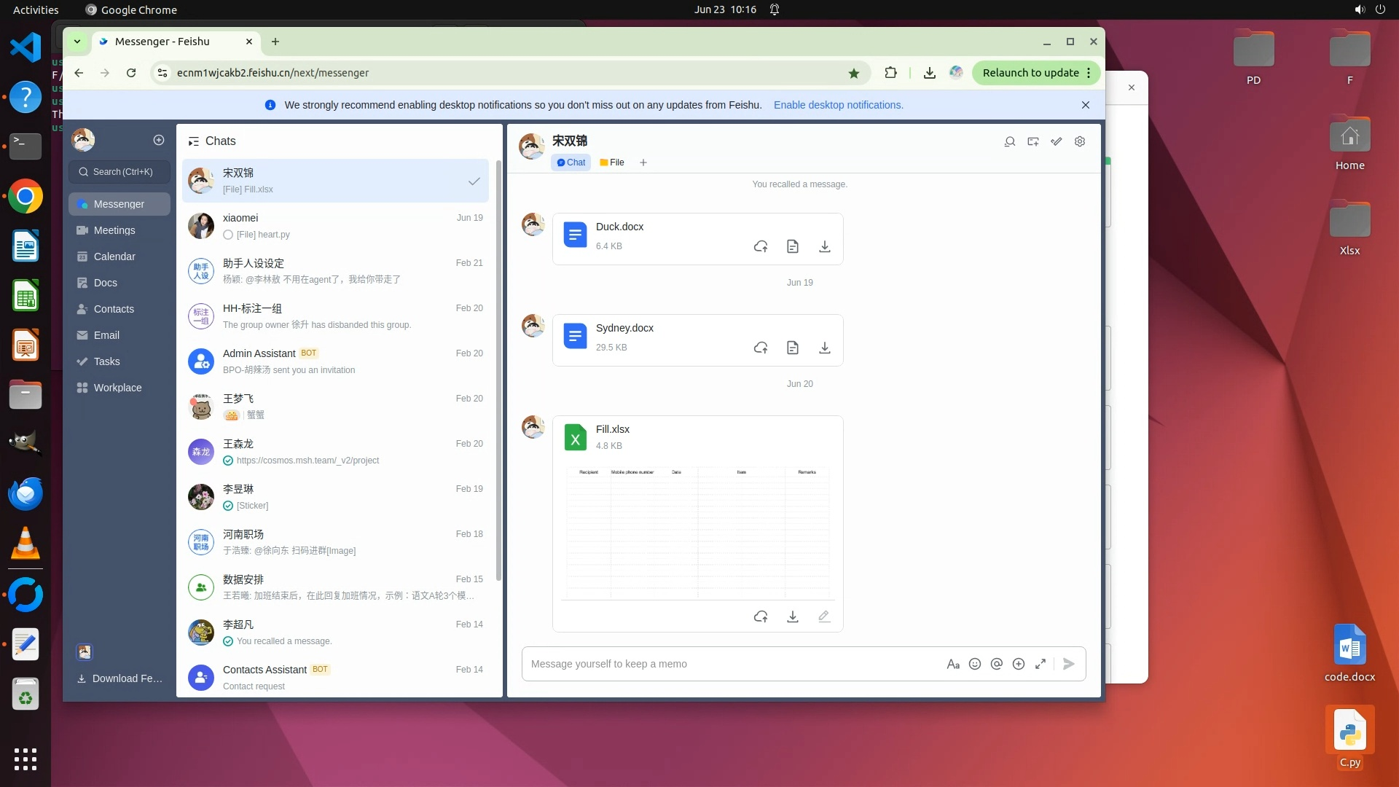Click Enable desktop notifications link
This screenshot has width=1399, height=787.
(838, 105)
